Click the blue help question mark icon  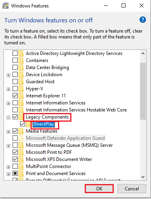[x=143, y=20]
